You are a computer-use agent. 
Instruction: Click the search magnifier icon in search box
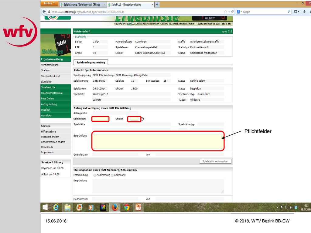point(289,12)
